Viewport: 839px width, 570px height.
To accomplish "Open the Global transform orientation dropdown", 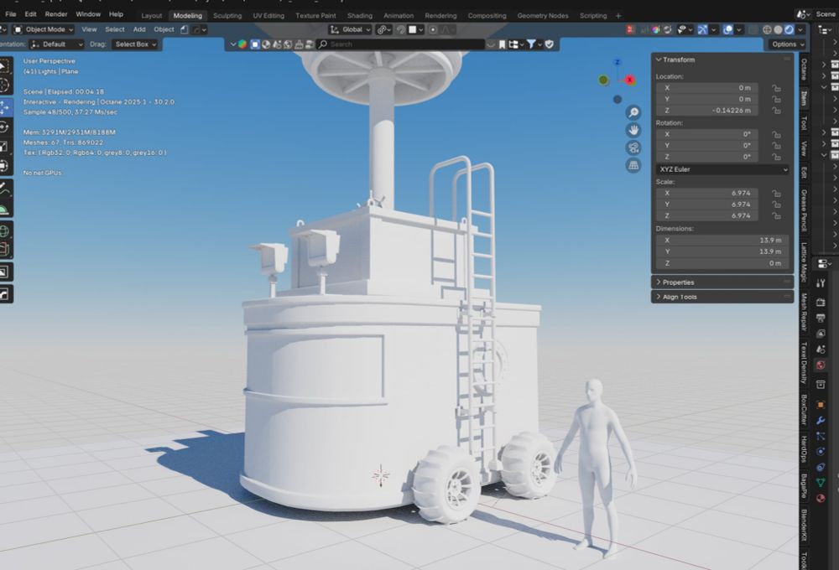I will 350,29.
